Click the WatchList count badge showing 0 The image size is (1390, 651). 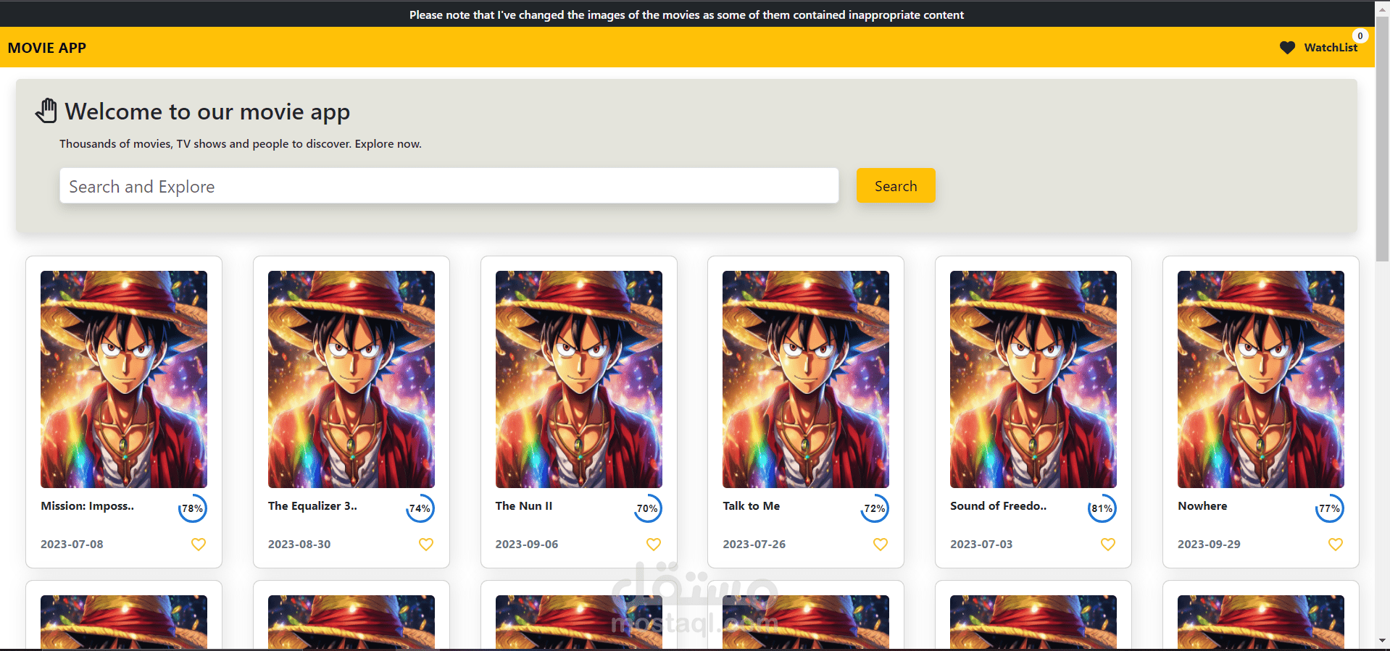coord(1360,35)
